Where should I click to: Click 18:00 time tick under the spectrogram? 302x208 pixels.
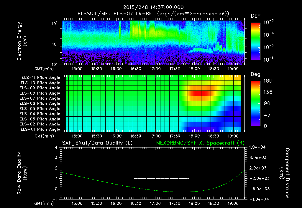(194, 69)
